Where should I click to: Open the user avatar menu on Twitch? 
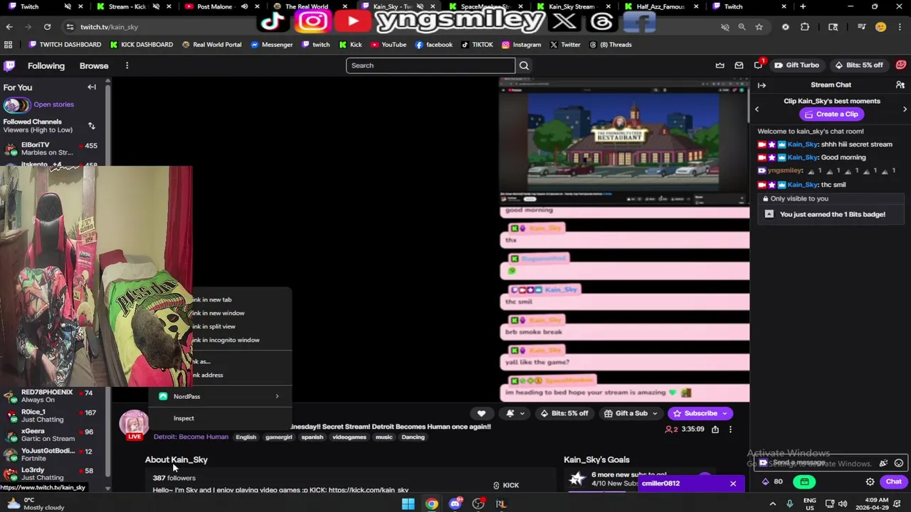pyautogui.click(x=901, y=65)
